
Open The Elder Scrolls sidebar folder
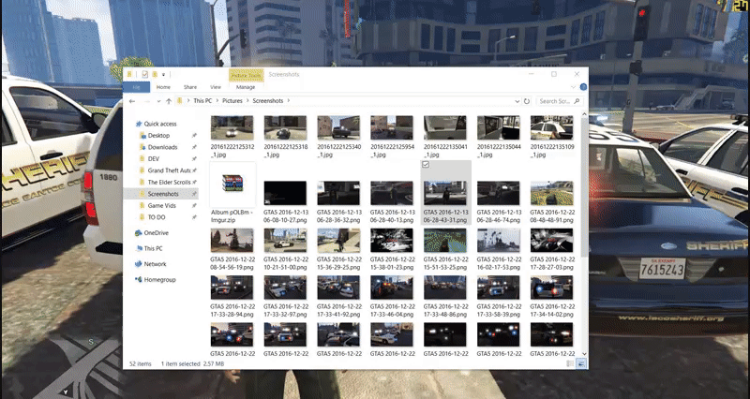click(169, 182)
